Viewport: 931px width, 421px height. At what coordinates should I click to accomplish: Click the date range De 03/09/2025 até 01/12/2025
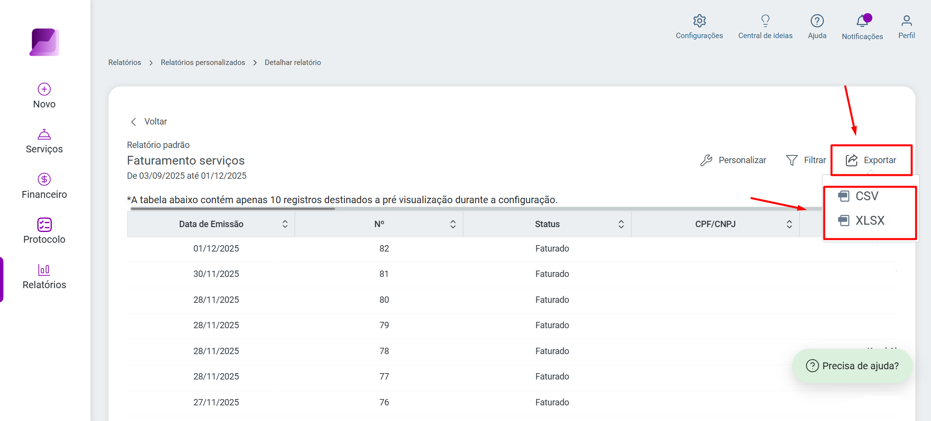187,176
